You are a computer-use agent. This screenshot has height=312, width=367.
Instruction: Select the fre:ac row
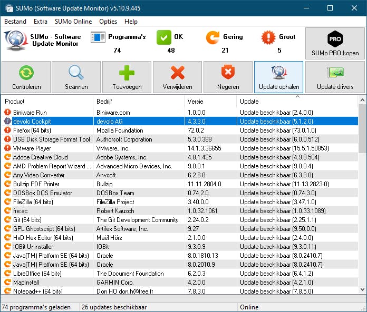(x=180, y=211)
